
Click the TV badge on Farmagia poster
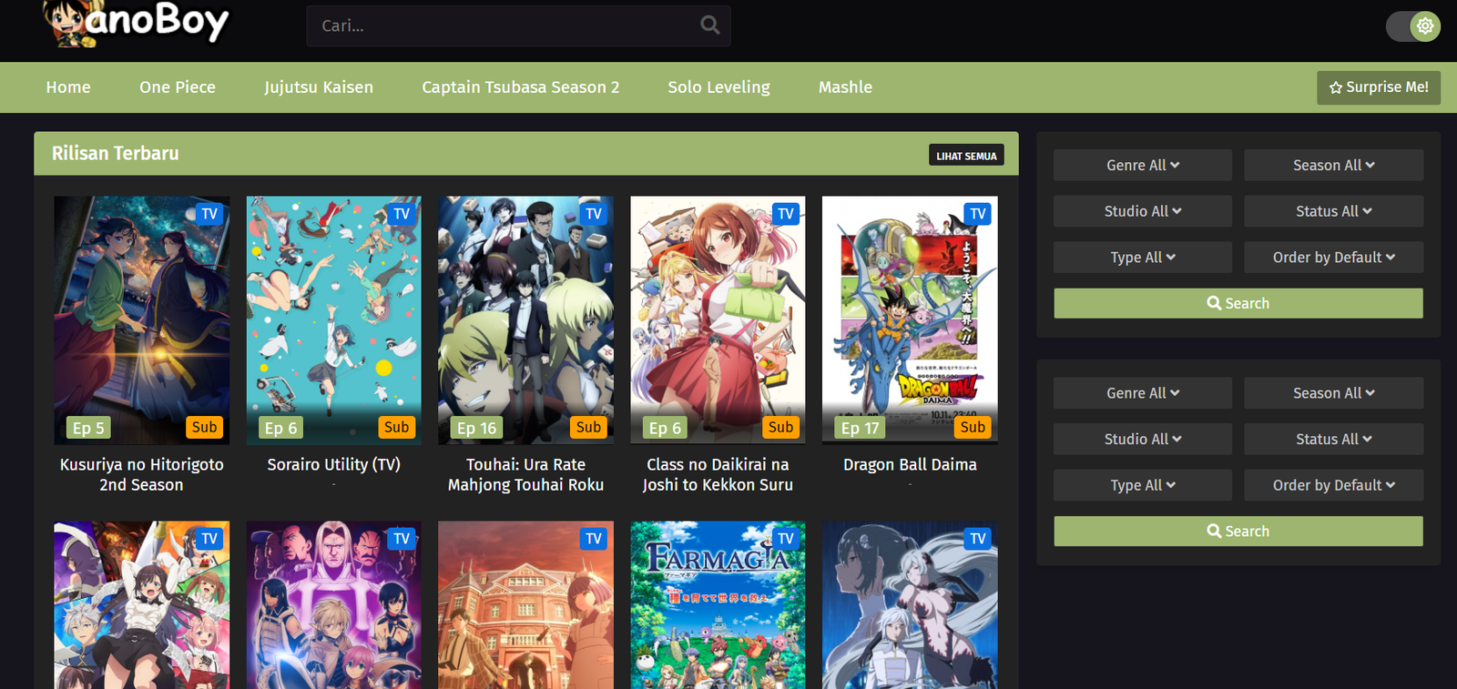pos(785,539)
